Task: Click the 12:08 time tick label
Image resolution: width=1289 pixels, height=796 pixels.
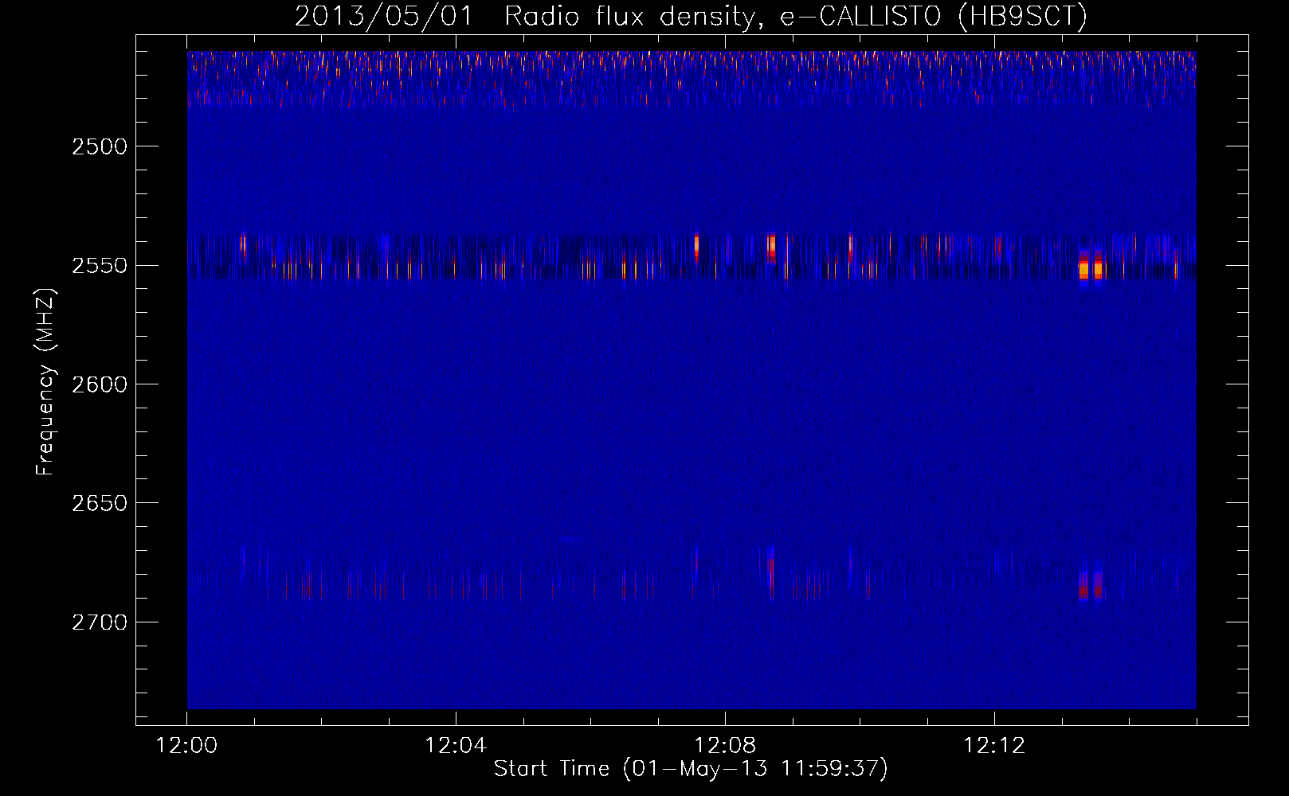Action: [725, 746]
